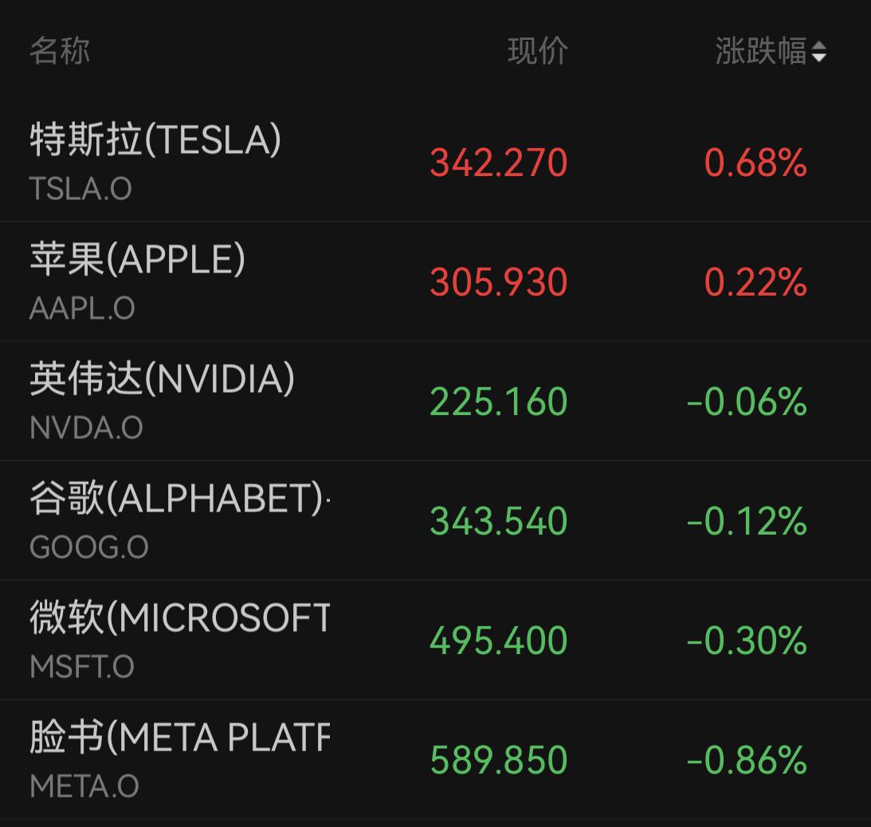Open the 苹果(APPLE) stock row
The height and width of the screenshot is (827, 871).
[x=435, y=281]
